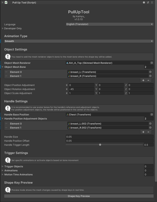
Task: Expand the Motion Time Animations list
Action: click(3, 174)
